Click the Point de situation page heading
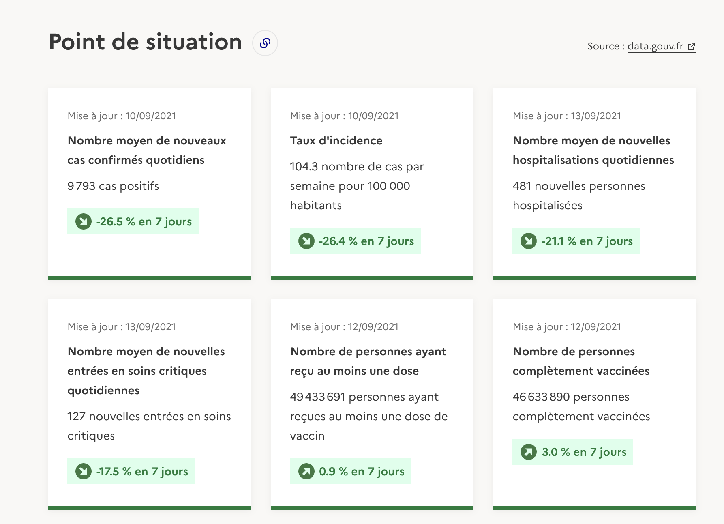 coord(146,42)
